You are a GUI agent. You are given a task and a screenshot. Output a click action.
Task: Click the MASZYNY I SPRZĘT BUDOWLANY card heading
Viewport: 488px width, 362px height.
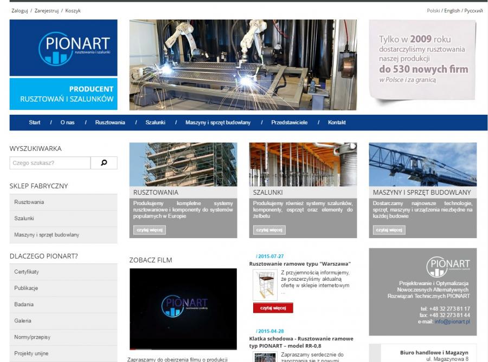coord(422,193)
